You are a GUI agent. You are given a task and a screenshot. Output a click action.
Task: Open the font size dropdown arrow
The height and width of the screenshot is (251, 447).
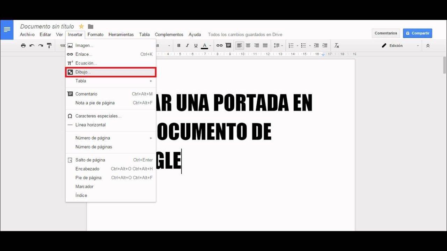coord(169,46)
